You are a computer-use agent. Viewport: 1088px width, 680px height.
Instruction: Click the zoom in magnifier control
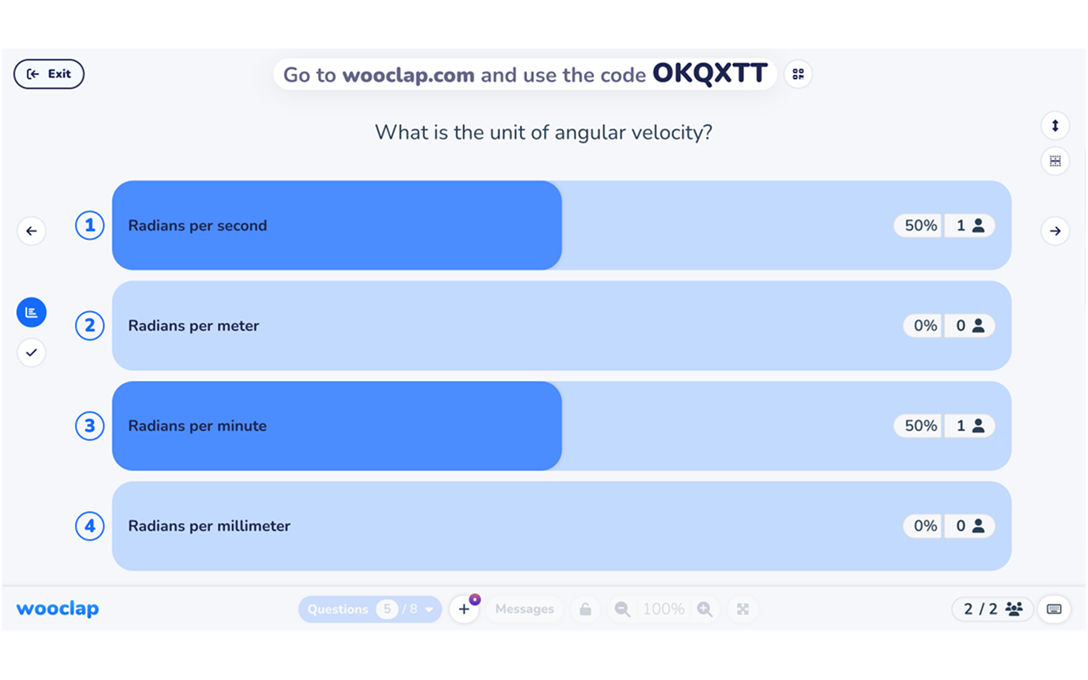click(x=706, y=609)
